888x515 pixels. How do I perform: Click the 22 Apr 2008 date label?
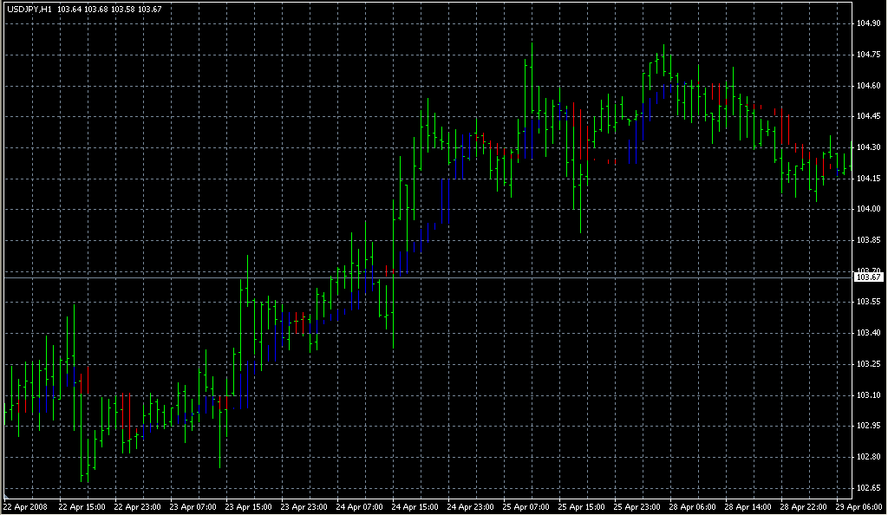24,506
